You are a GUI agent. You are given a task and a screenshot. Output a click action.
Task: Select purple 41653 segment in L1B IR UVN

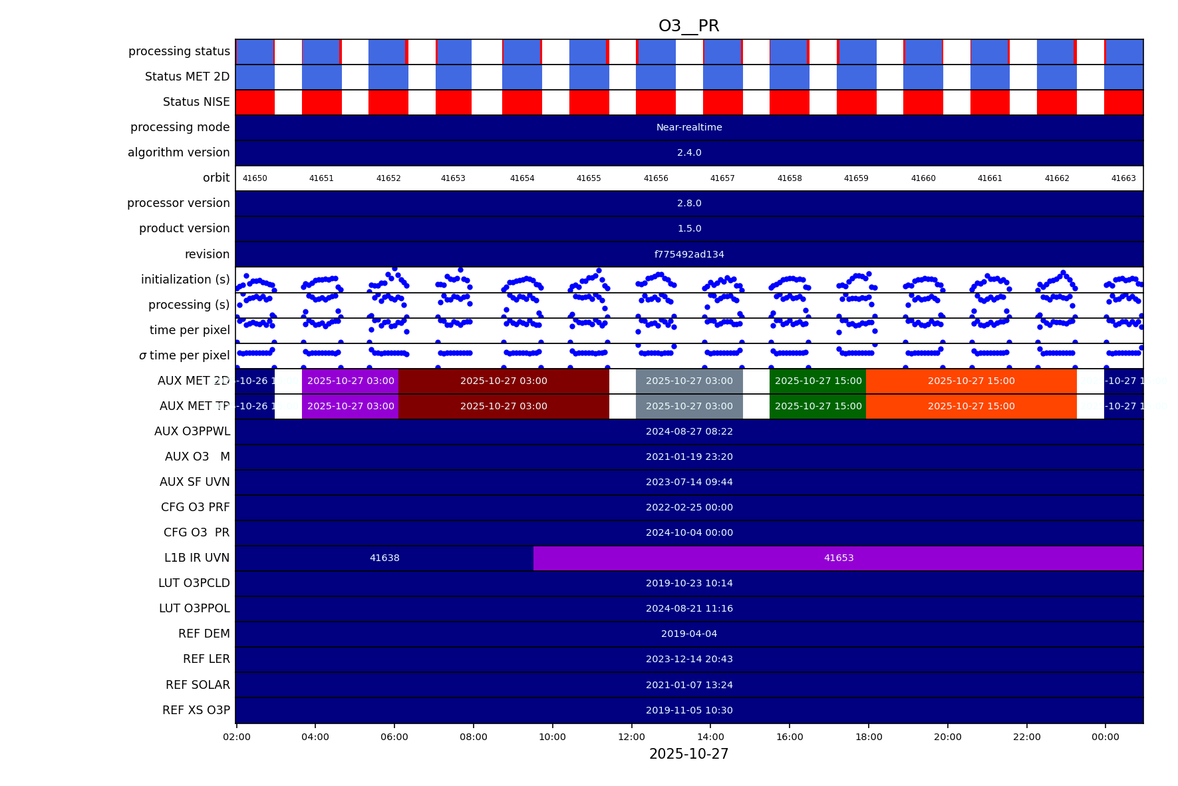click(x=838, y=558)
